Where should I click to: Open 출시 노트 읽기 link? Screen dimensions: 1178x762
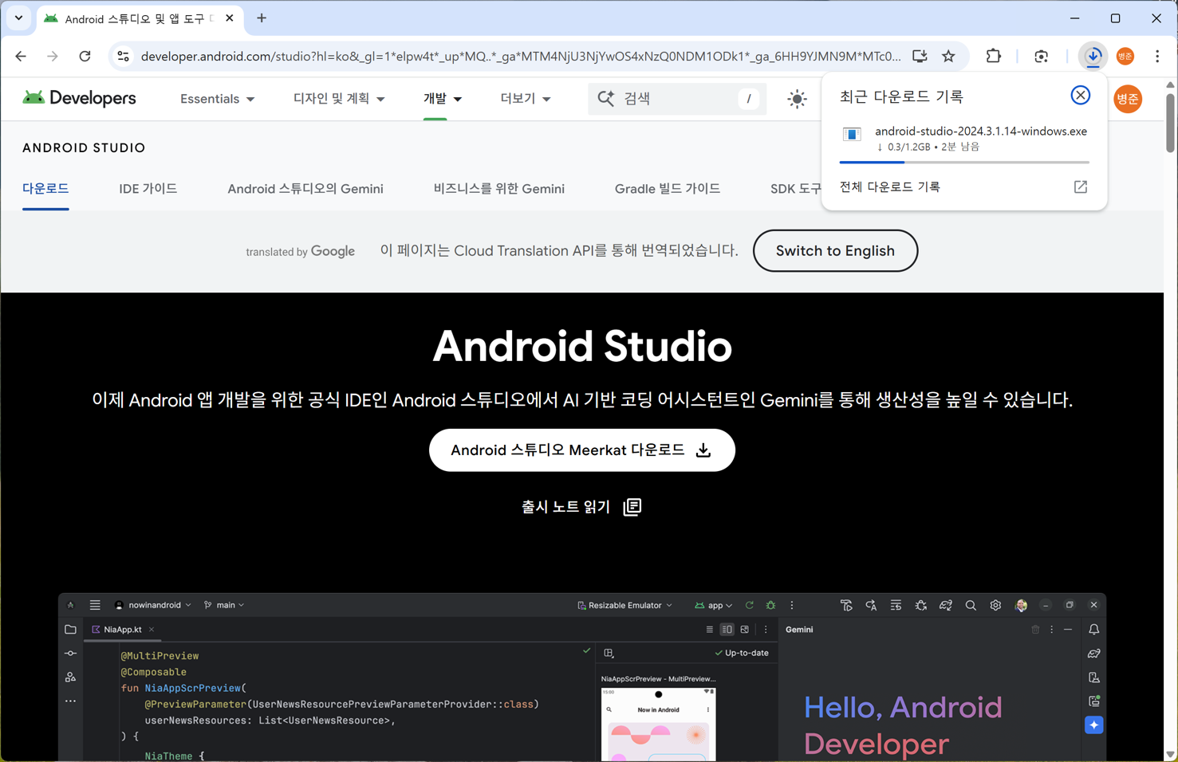[x=581, y=507]
